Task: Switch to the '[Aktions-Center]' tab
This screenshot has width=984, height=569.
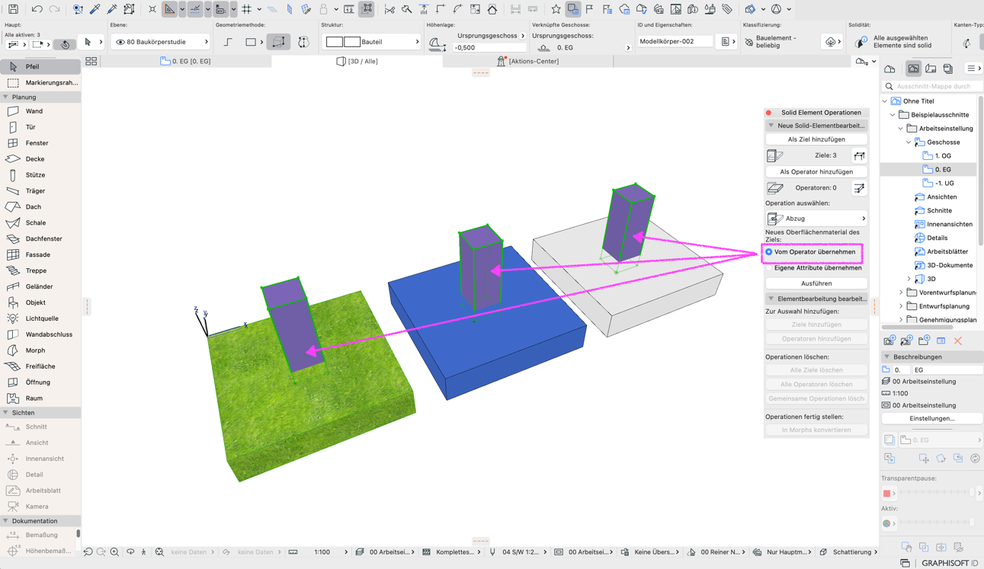Action: [x=528, y=61]
